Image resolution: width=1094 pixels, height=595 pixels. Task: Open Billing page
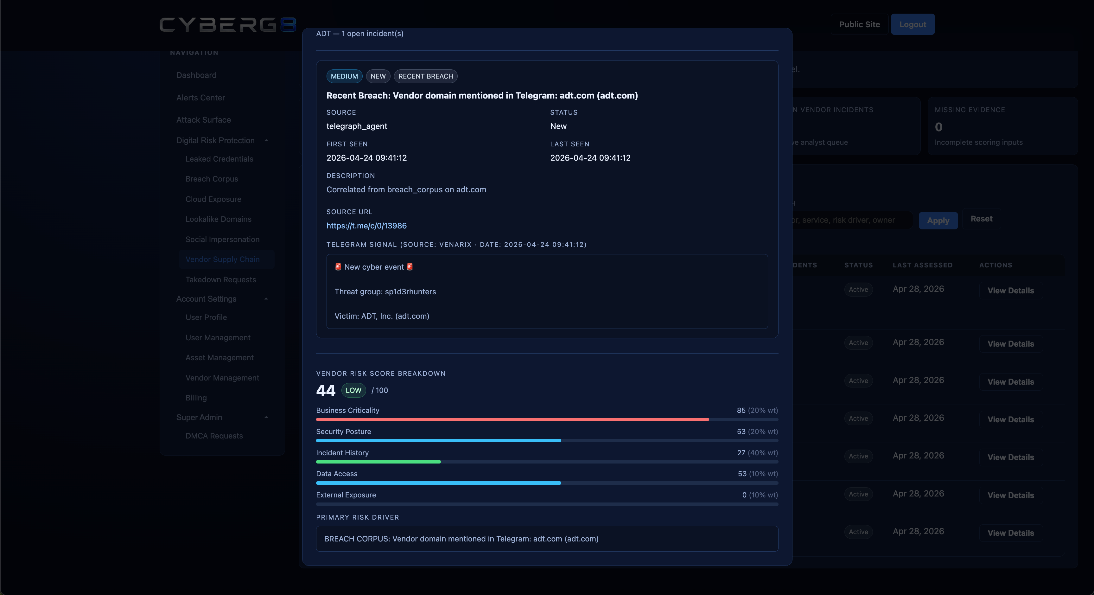(196, 398)
